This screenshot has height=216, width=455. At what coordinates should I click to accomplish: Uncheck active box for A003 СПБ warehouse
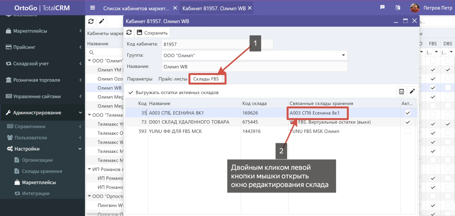pyautogui.click(x=408, y=113)
